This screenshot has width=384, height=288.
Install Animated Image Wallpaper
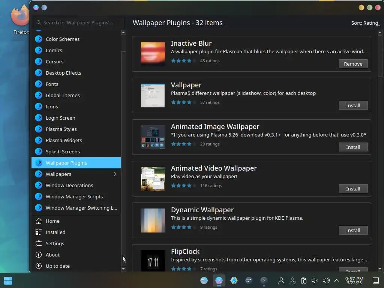coord(353,147)
